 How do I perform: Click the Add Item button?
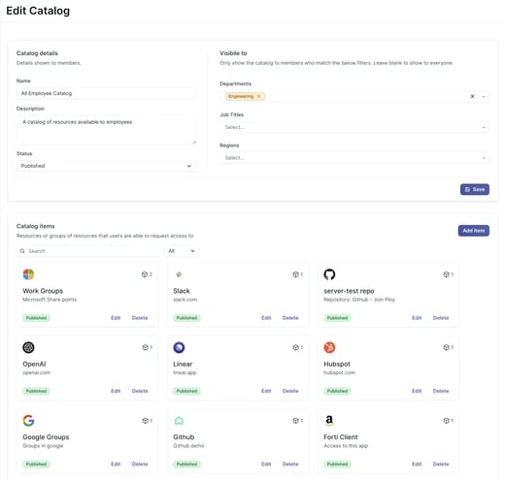pyautogui.click(x=474, y=231)
